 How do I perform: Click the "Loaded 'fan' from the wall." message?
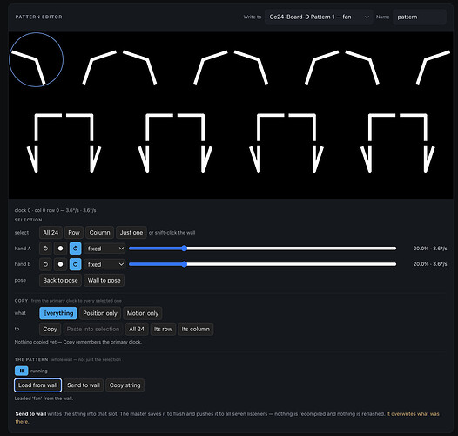pyautogui.click(x=44, y=399)
